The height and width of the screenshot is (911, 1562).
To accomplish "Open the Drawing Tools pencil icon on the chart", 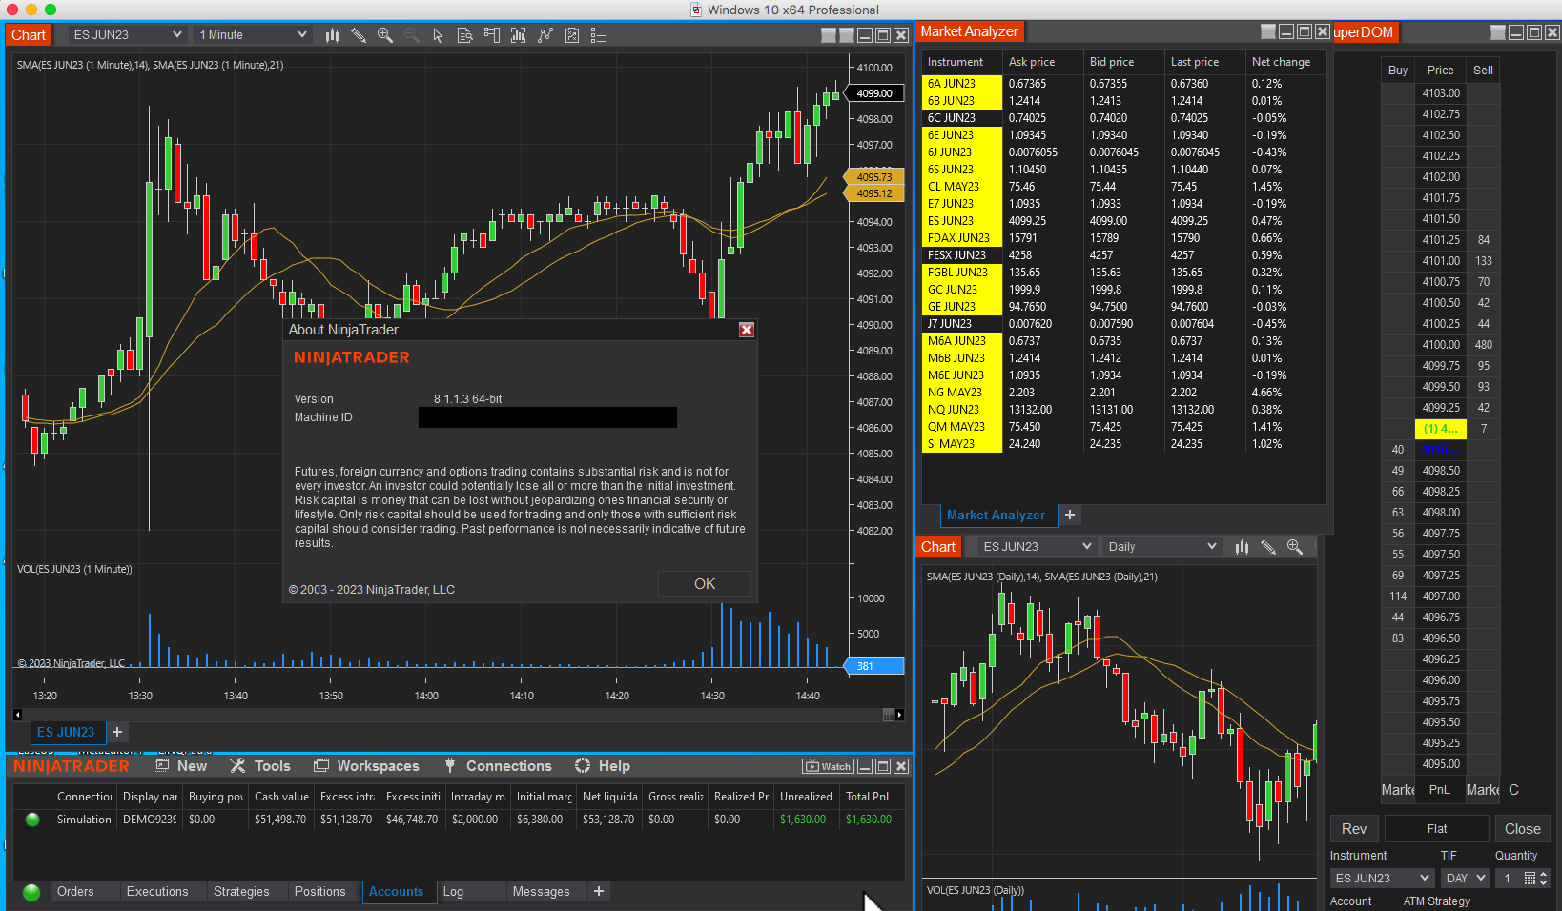I will pos(359,34).
